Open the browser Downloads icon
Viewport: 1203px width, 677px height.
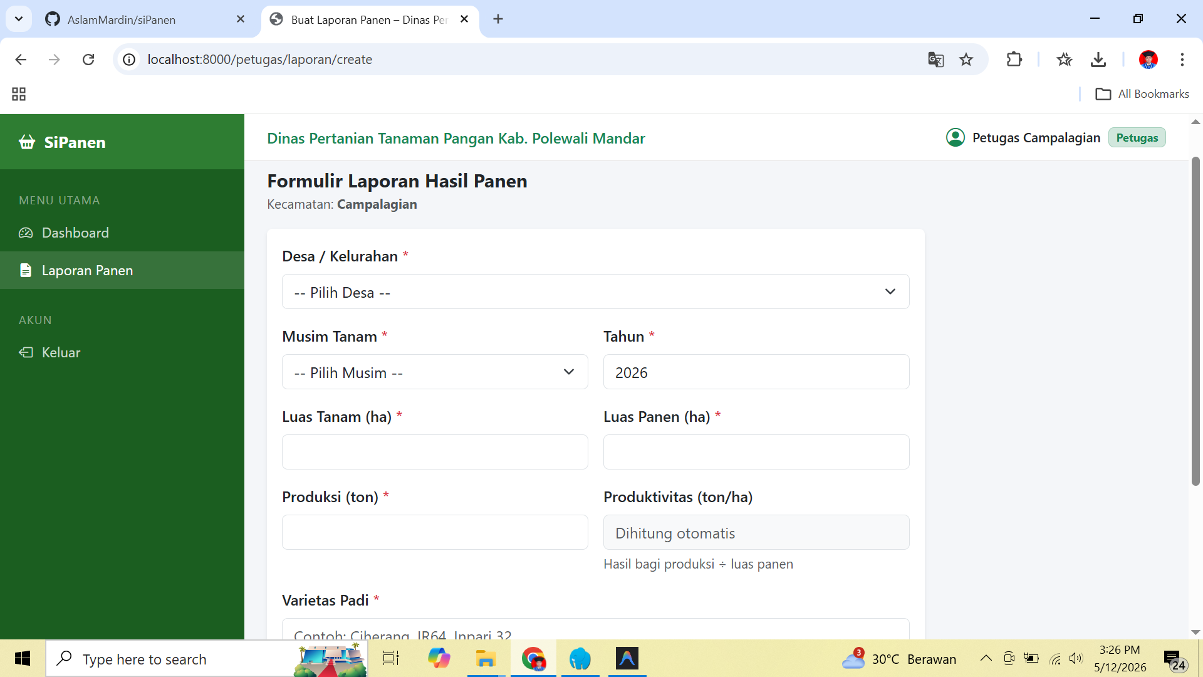[x=1098, y=60]
